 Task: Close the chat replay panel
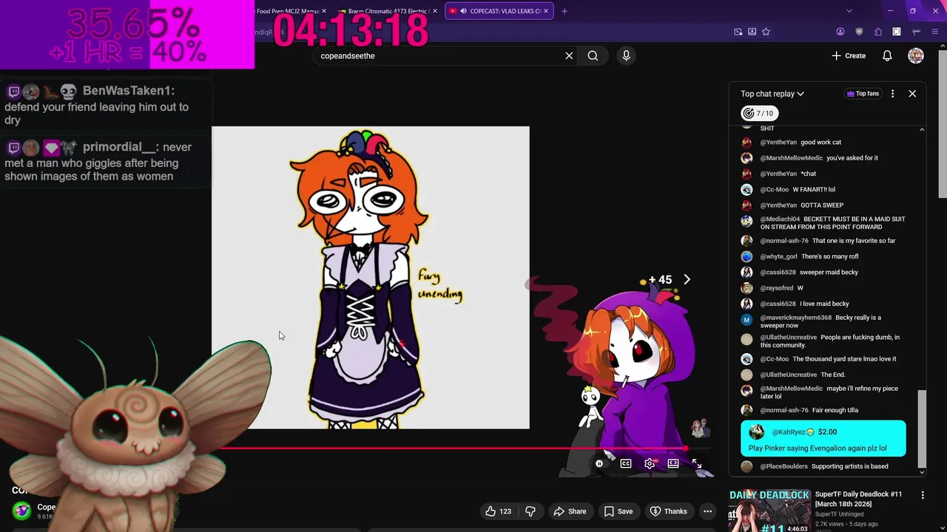(912, 94)
